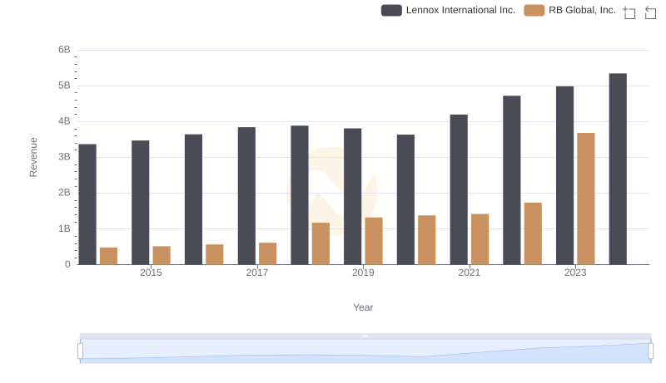The width and height of the screenshot is (666, 383).
Task: Click the 6B y-axis label
Action: click(64, 50)
